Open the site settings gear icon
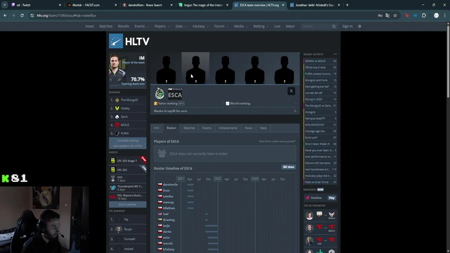Image resolution: width=450 pixels, height=253 pixels. pos(359,26)
